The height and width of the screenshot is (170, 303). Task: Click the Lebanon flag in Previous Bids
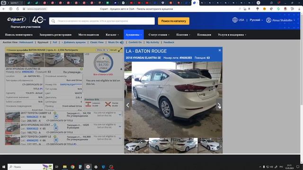88,104
